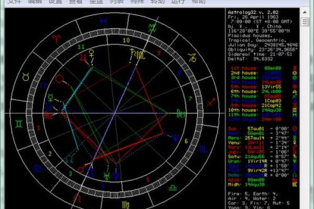This screenshot has width=314, height=209.
Task: Click the red Asc label on the horizon
Action: (x=49, y=116)
